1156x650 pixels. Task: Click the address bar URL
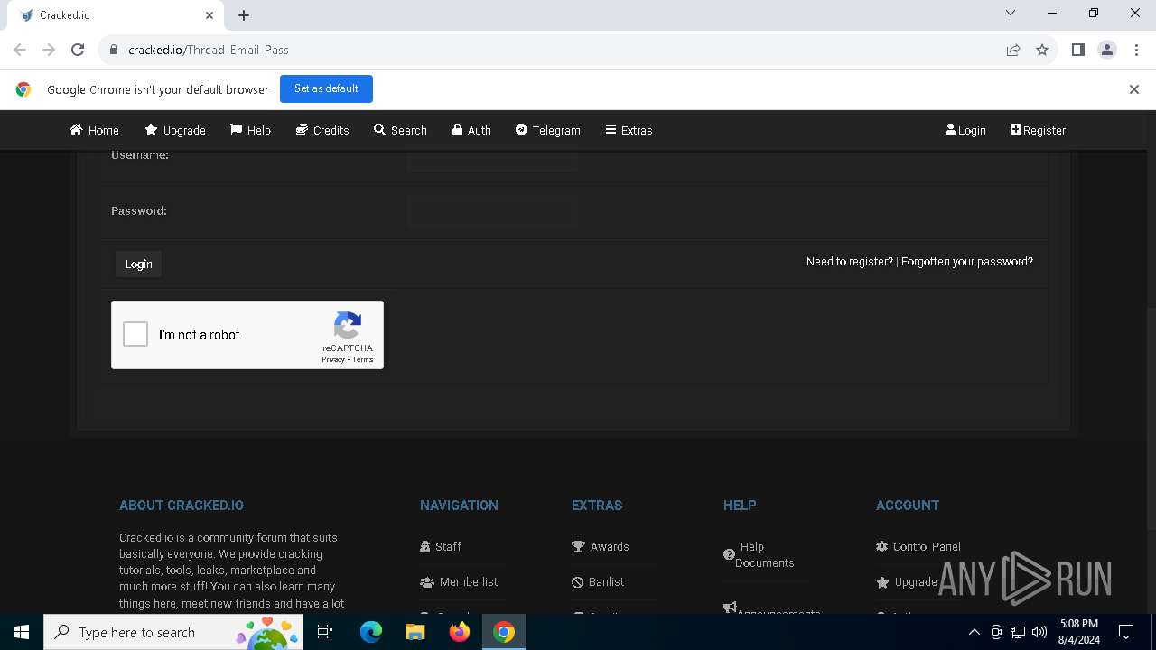pos(209,50)
